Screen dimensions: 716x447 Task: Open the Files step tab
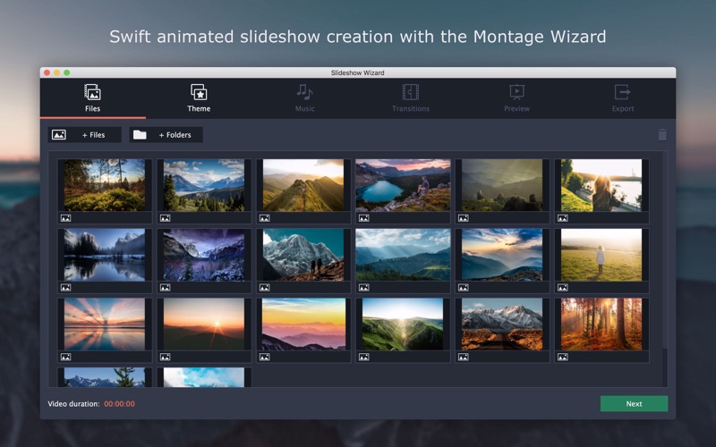pos(93,98)
